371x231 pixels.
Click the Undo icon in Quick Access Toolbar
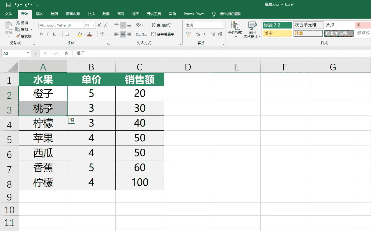pyautogui.click(x=17, y=5)
